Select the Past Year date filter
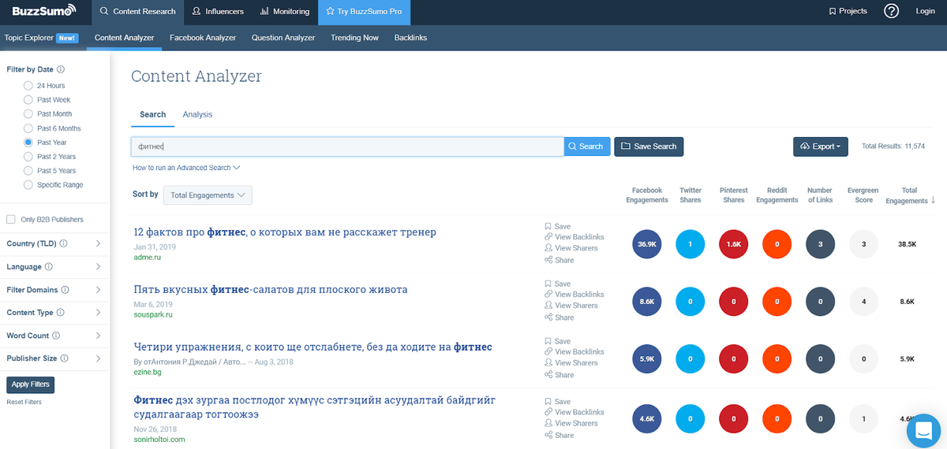The width and height of the screenshot is (947, 449). click(28, 142)
